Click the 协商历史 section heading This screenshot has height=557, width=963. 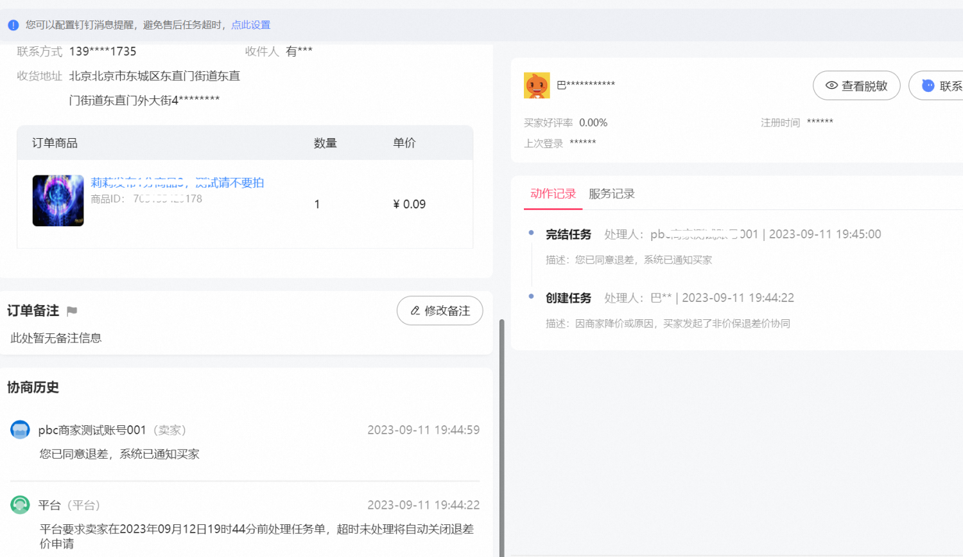[33, 387]
